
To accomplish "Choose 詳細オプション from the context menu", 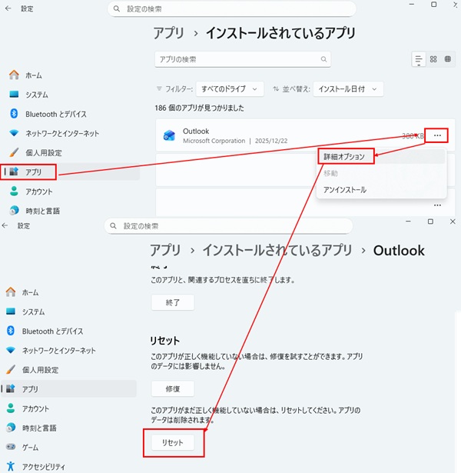I will 381,157.
